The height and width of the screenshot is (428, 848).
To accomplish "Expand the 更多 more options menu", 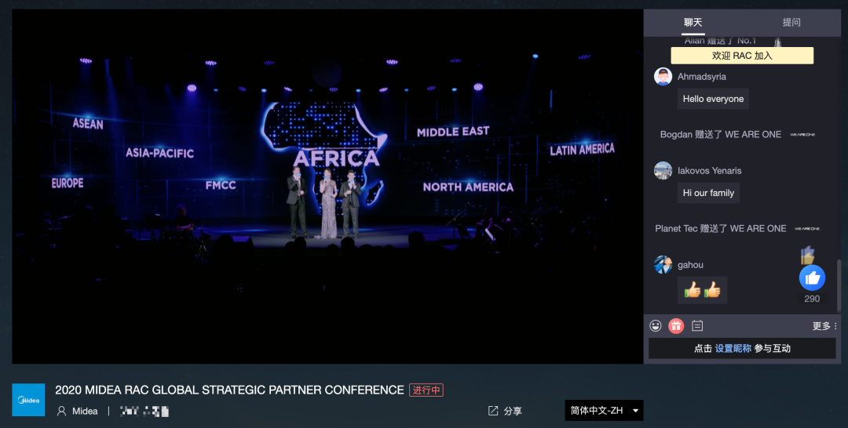I will click(x=824, y=326).
